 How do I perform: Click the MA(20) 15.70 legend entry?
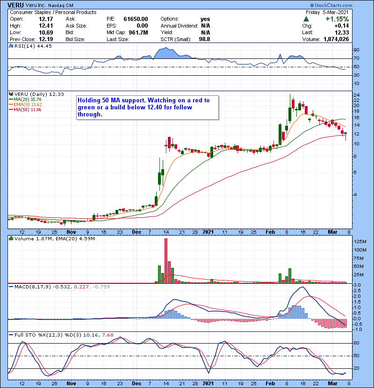pos(25,100)
